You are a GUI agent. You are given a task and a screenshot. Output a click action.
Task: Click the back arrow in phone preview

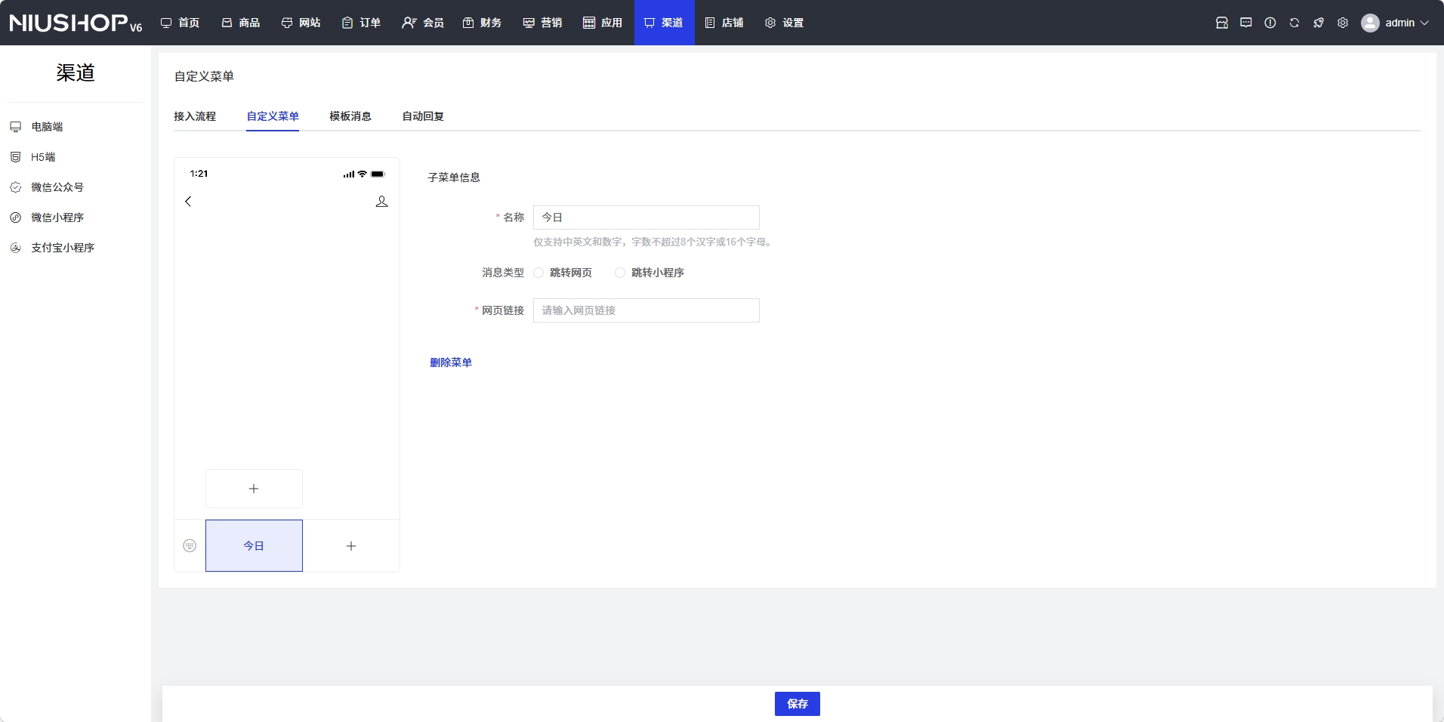pyautogui.click(x=188, y=202)
